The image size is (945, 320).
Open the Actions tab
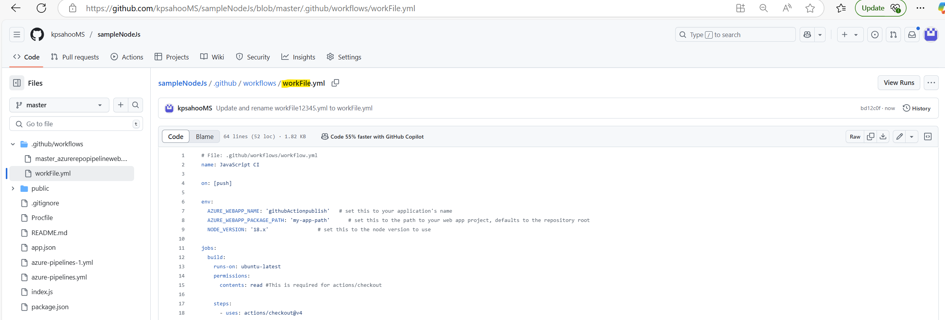127,57
